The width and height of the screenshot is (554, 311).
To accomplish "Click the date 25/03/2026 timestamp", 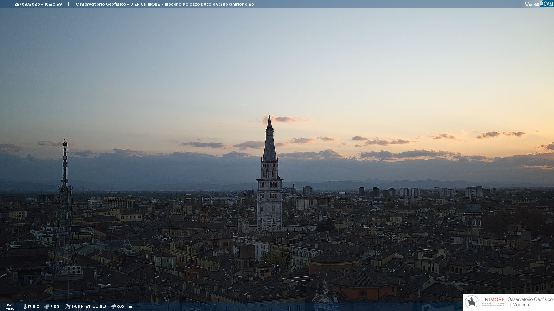I will click(x=27, y=4).
